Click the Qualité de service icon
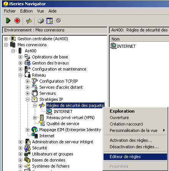This screenshot has width=169, height=171. point(42,124)
